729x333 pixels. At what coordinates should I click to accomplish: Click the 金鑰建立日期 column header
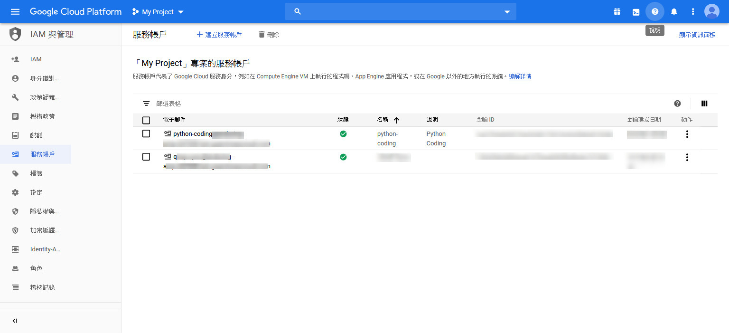[644, 120]
